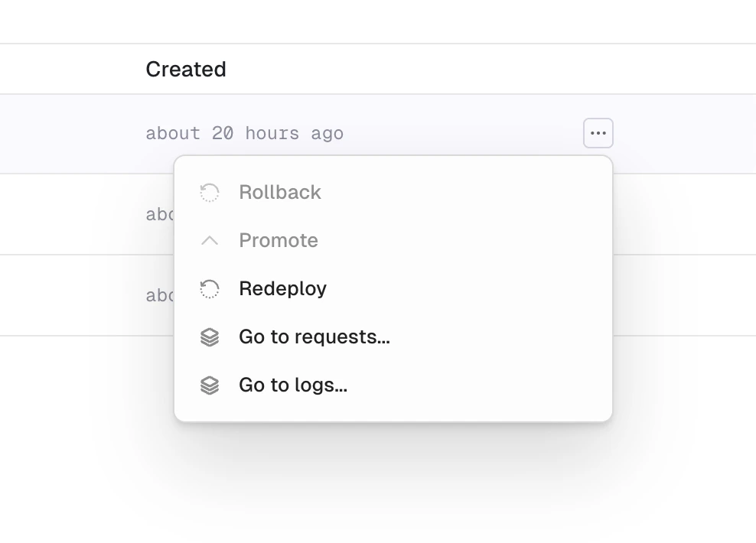This screenshot has height=543, width=756.
Task: Click the logs stack icon beside Go to logs
Action: [x=209, y=385]
